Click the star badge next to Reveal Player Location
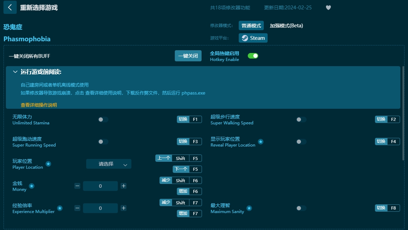Image resolution: width=408 pixels, height=230 pixels. 261,141
